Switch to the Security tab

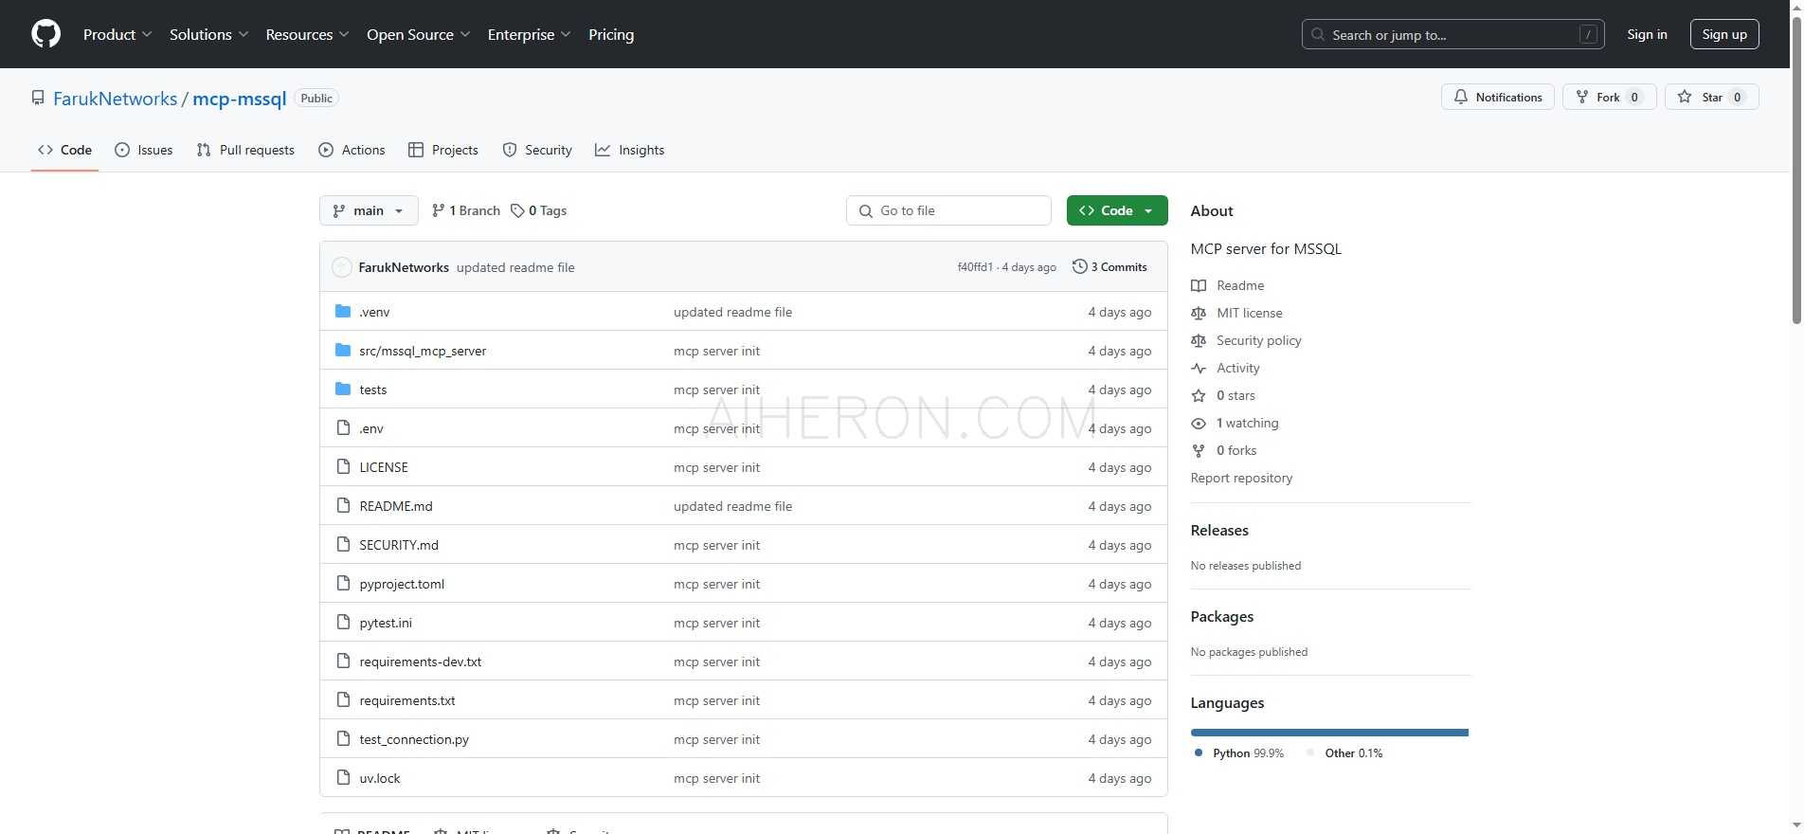coord(537,150)
